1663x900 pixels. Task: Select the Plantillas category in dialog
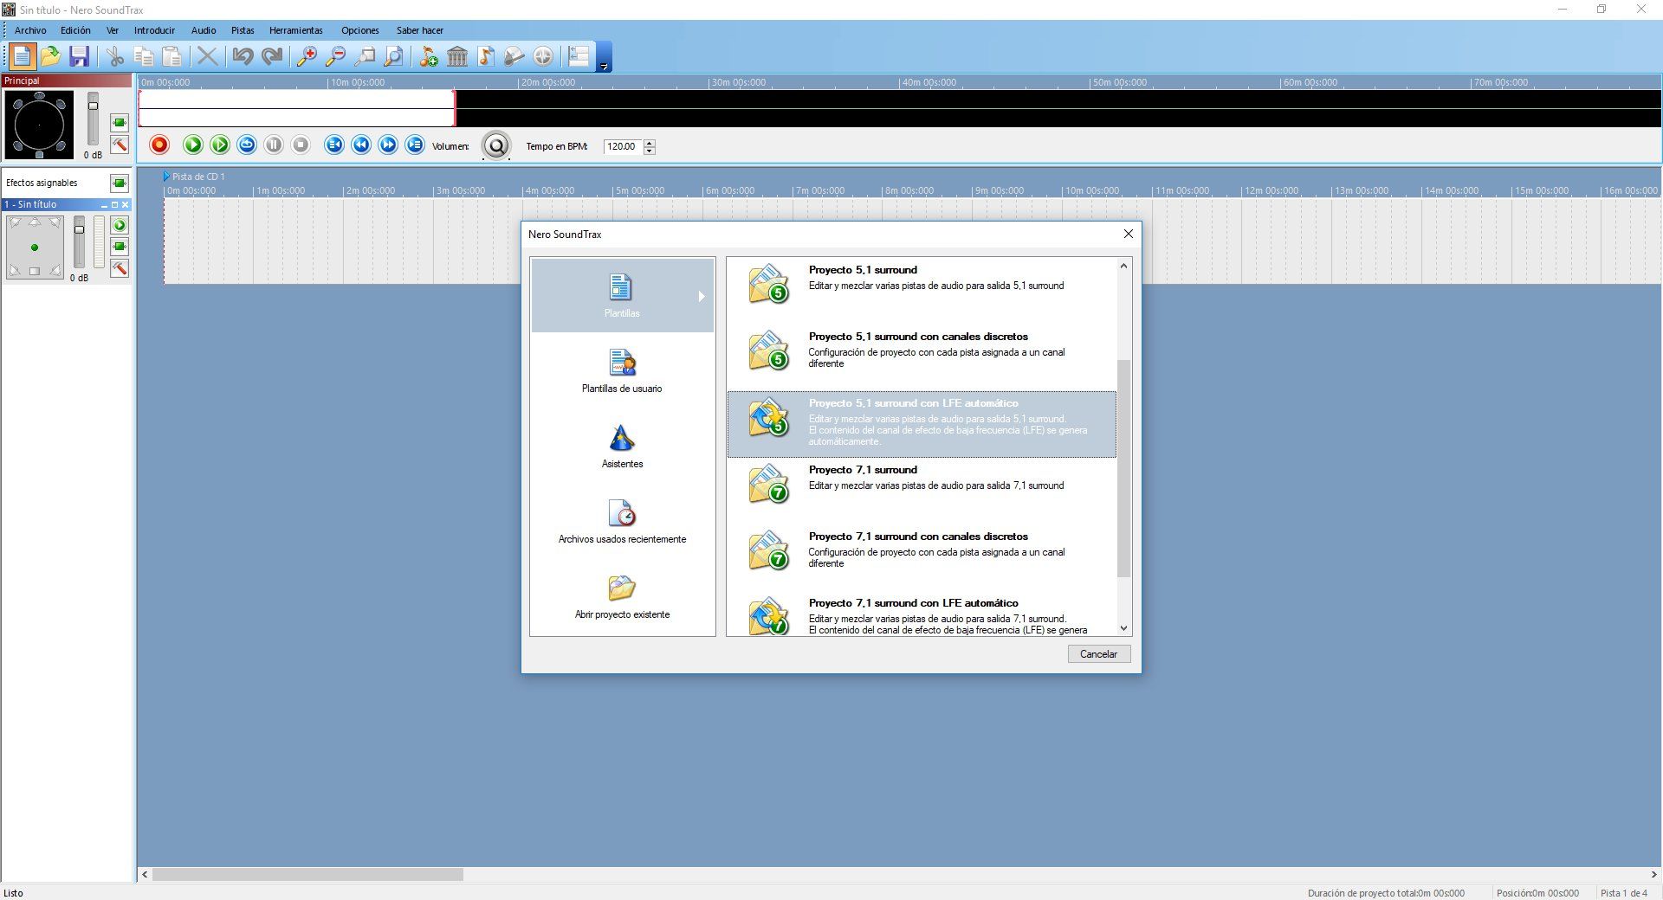(623, 295)
